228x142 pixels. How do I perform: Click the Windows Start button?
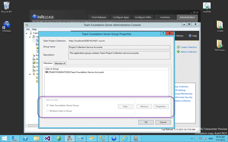coord(5,139)
